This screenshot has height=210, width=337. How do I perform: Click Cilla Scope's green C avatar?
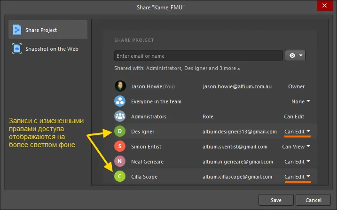(x=120, y=176)
